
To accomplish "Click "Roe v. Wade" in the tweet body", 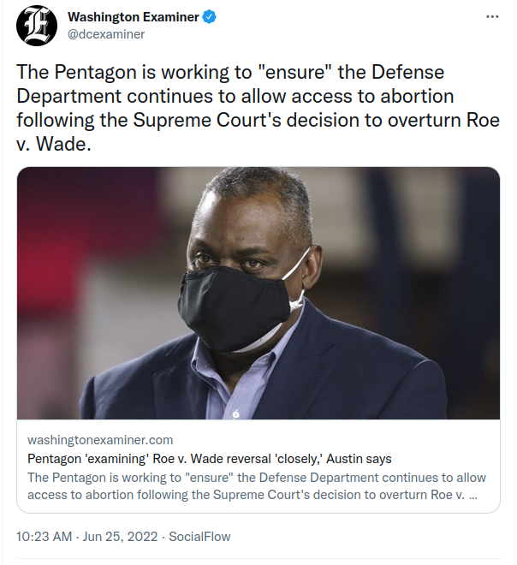I will tap(258, 132).
